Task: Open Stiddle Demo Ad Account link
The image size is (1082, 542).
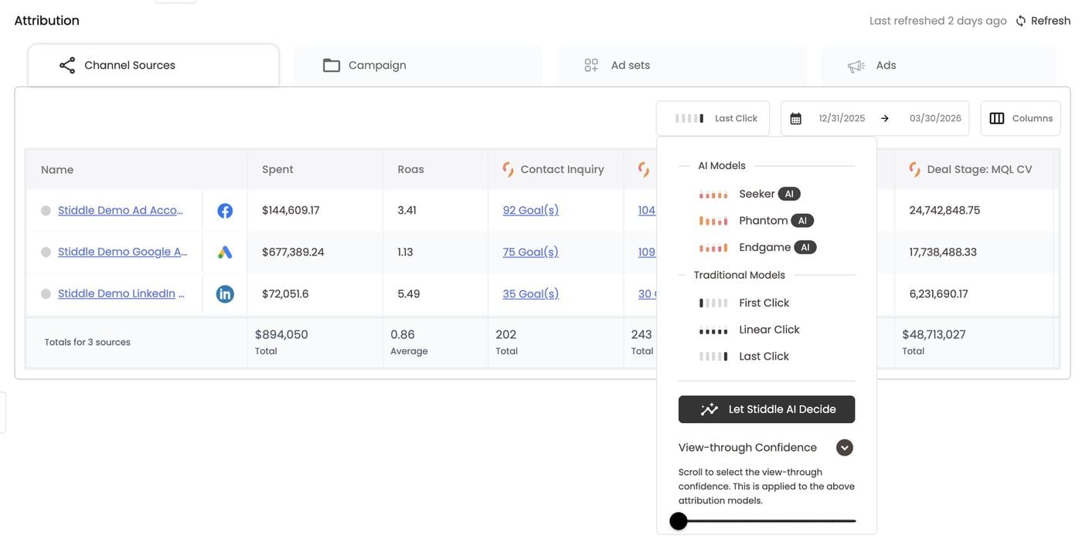Action: (x=121, y=210)
